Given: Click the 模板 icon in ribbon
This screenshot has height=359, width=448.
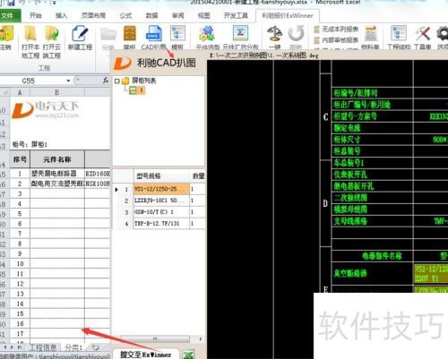Looking at the screenshot, I should tap(177, 33).
